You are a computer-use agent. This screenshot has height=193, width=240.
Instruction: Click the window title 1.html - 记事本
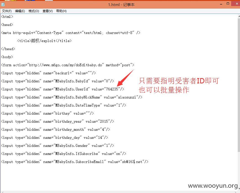121,5
